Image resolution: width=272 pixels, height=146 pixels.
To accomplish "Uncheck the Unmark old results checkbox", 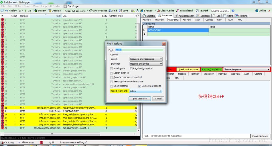I will (x=139, y=86).
